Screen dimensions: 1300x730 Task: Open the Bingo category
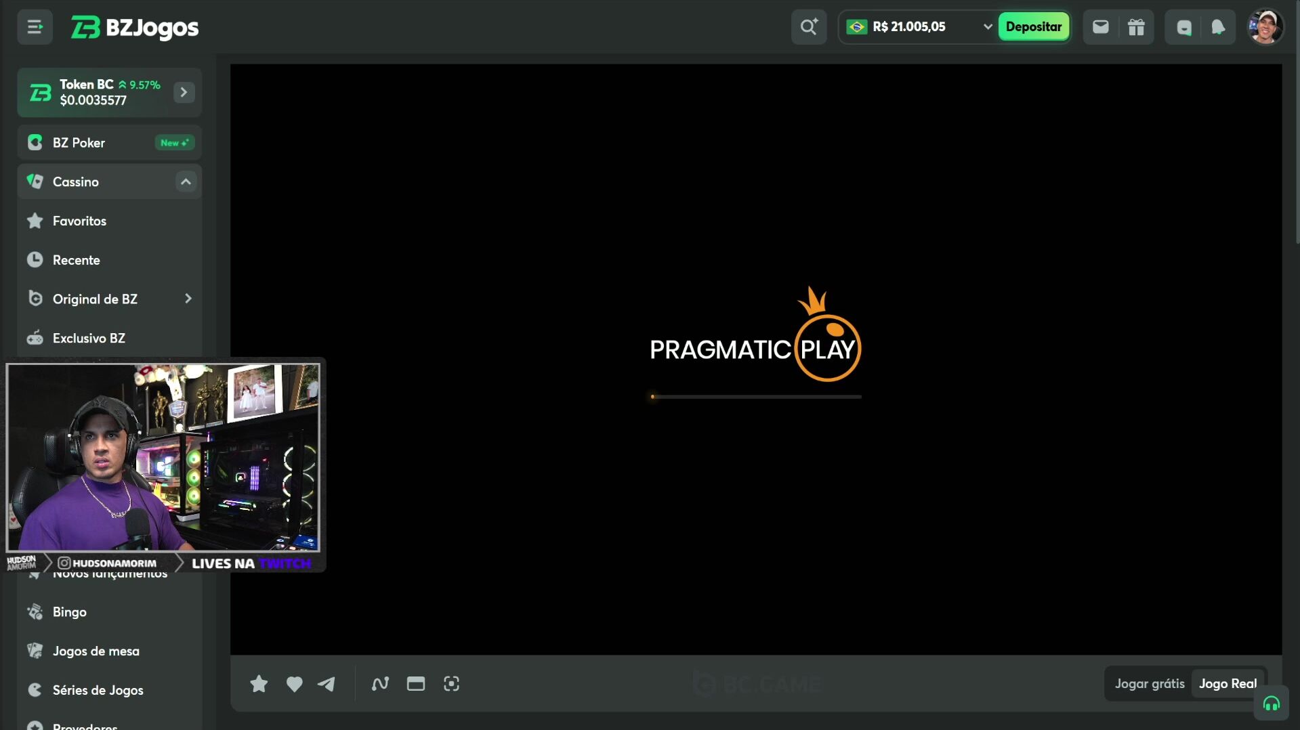point(110,612)
